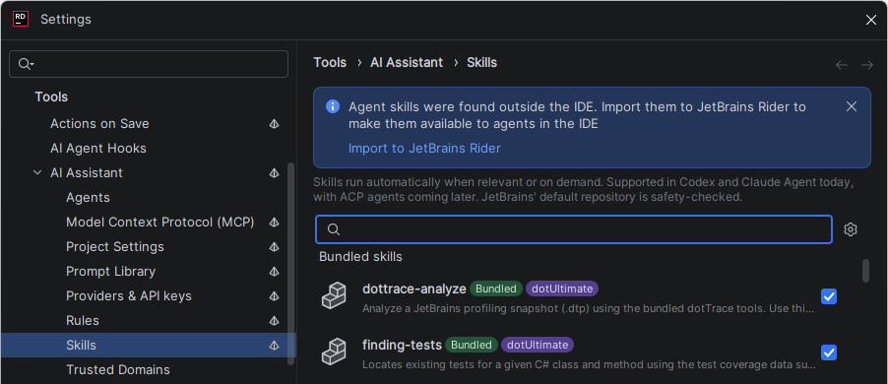The height and width of the screenshot is (384, 888).
Task: Click the project-level icon beside Actions on Save
Action: coord(274,123)
